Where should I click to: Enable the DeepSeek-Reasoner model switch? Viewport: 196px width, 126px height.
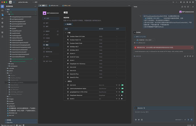coord(122,95)
